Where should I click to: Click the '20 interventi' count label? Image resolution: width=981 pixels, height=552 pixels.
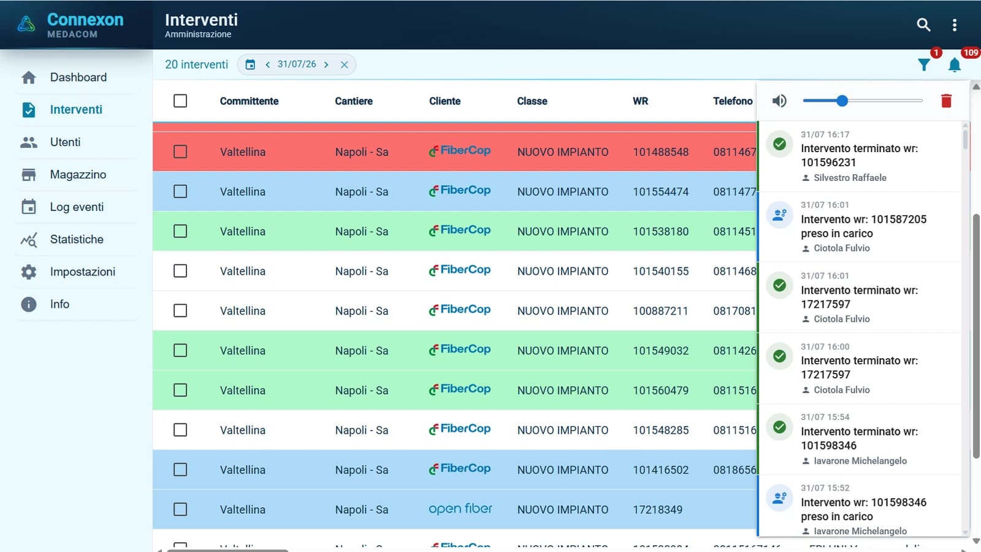coord(196,64)
